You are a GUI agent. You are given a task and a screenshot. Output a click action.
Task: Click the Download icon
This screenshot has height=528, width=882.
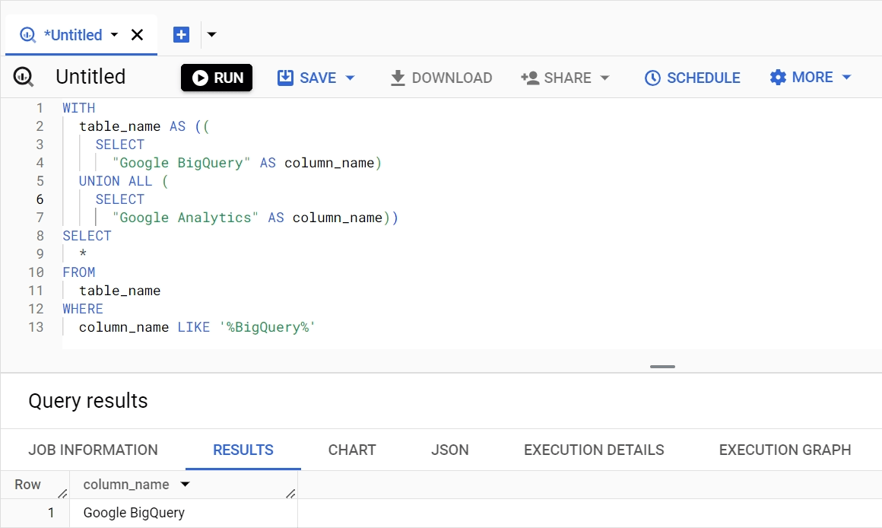click(396, 78)
